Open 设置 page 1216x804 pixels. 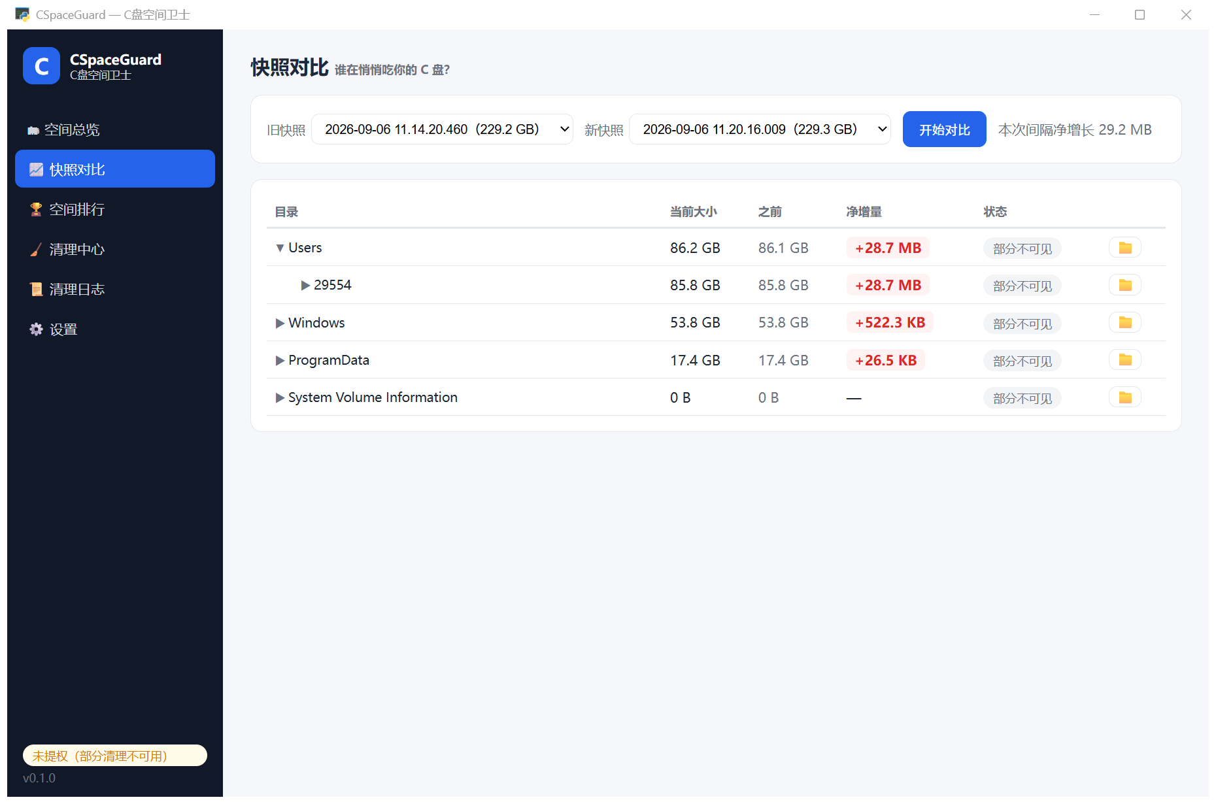(115, 329)
